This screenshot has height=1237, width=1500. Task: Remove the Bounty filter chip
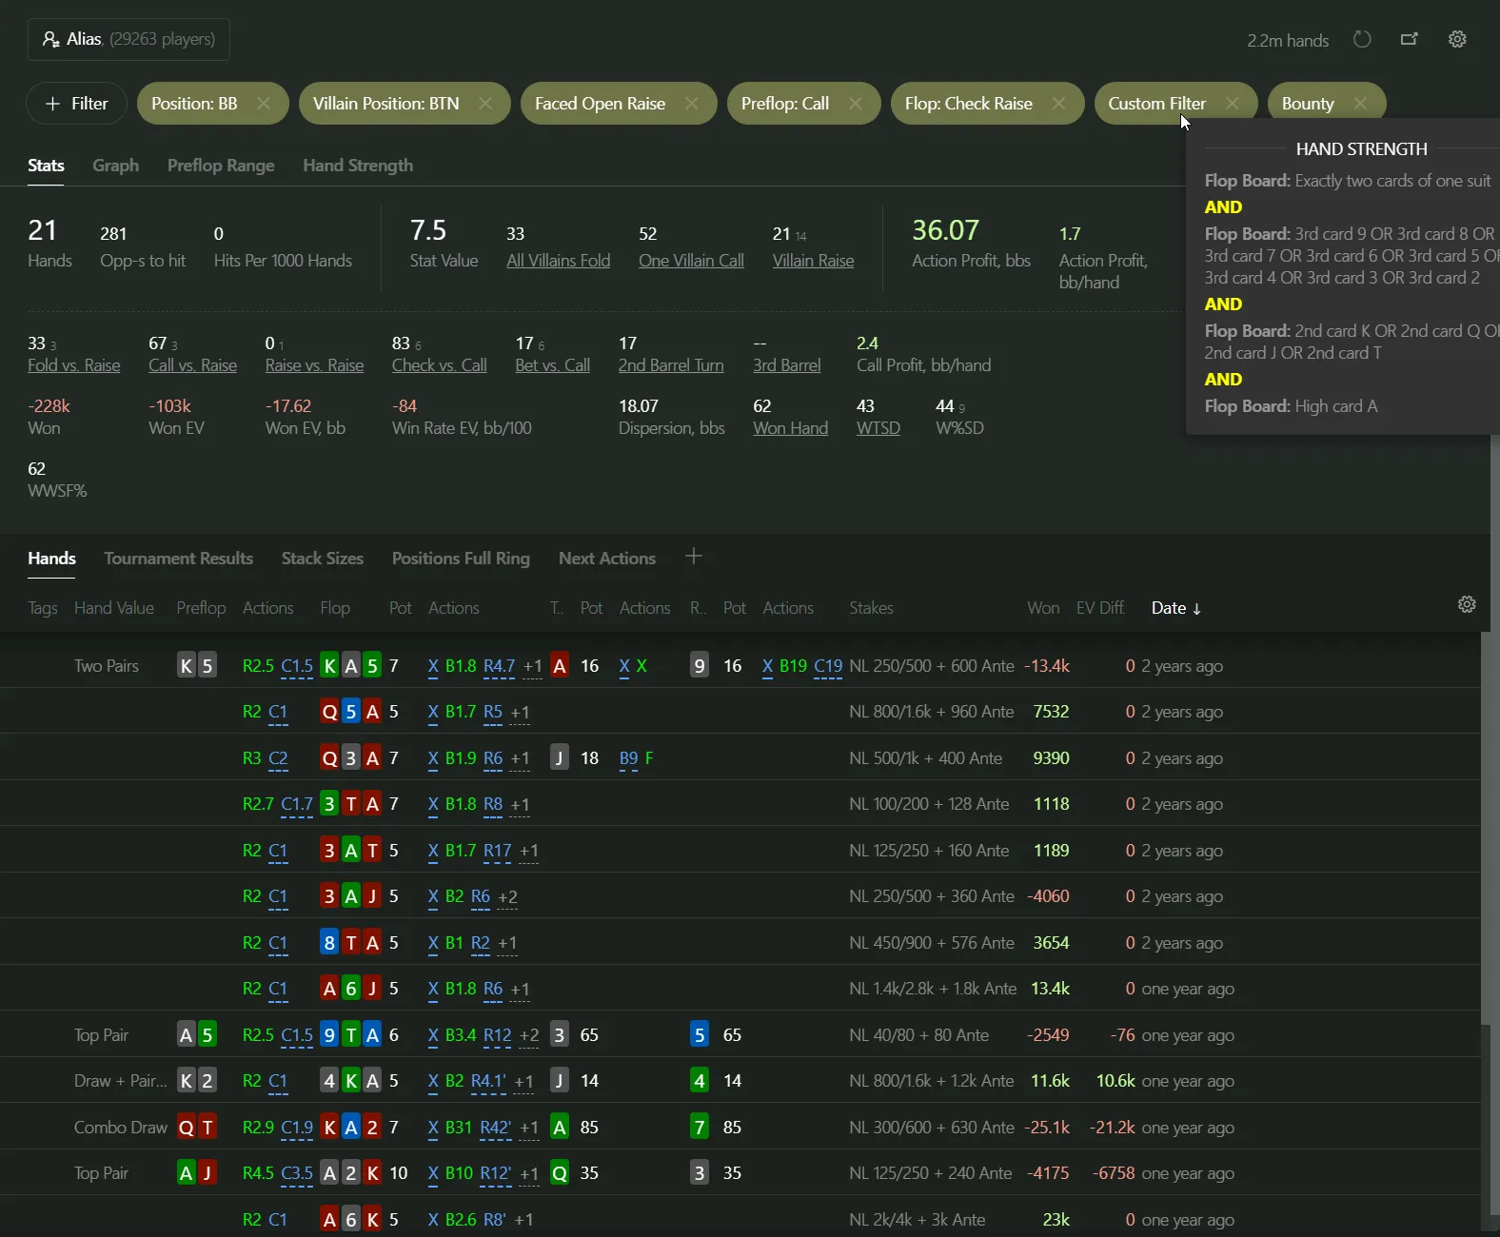[1360, 104]
